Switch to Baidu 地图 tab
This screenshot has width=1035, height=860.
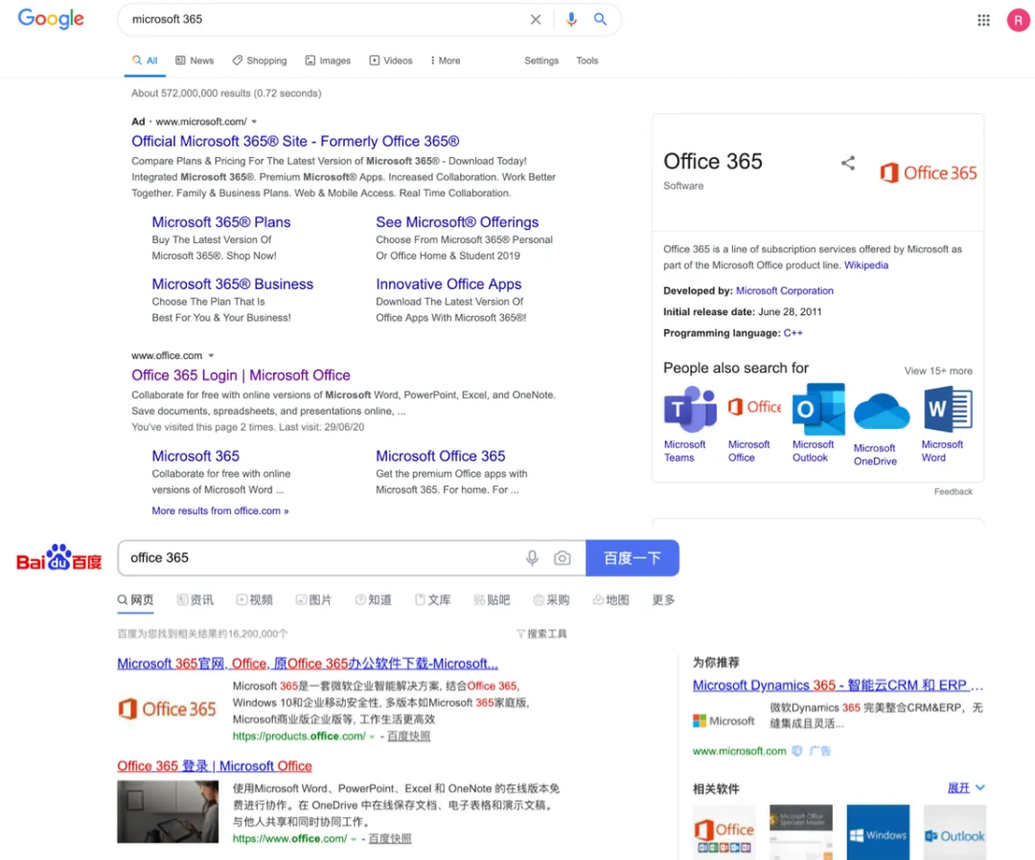click(x=610, y=600)
